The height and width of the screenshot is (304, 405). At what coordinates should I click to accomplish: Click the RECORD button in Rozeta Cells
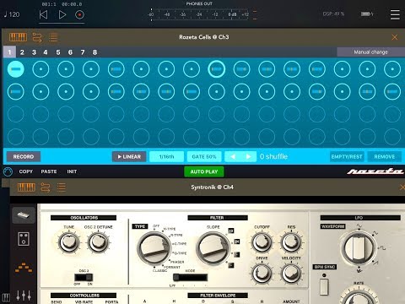(x=24, y=156)
